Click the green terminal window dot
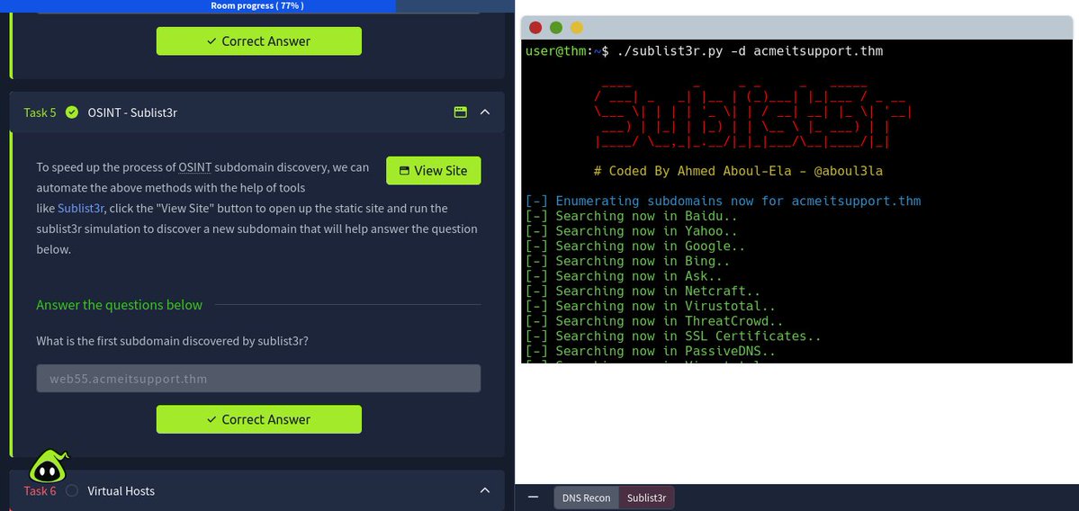The height and width of the screenshot is (511, 1079). click(x=556, y=28)
